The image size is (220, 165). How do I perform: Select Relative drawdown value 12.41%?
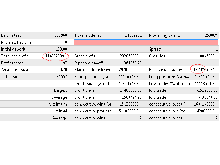(x=199, y=70)
